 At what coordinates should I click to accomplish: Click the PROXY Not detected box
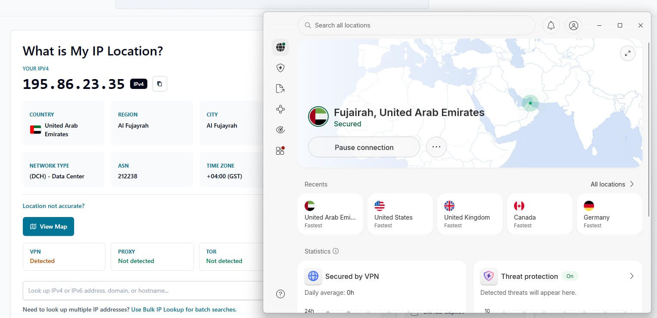152,257
